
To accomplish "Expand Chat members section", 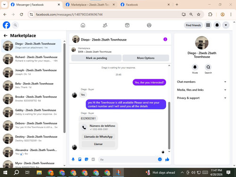I will click(x=202, y=82).
